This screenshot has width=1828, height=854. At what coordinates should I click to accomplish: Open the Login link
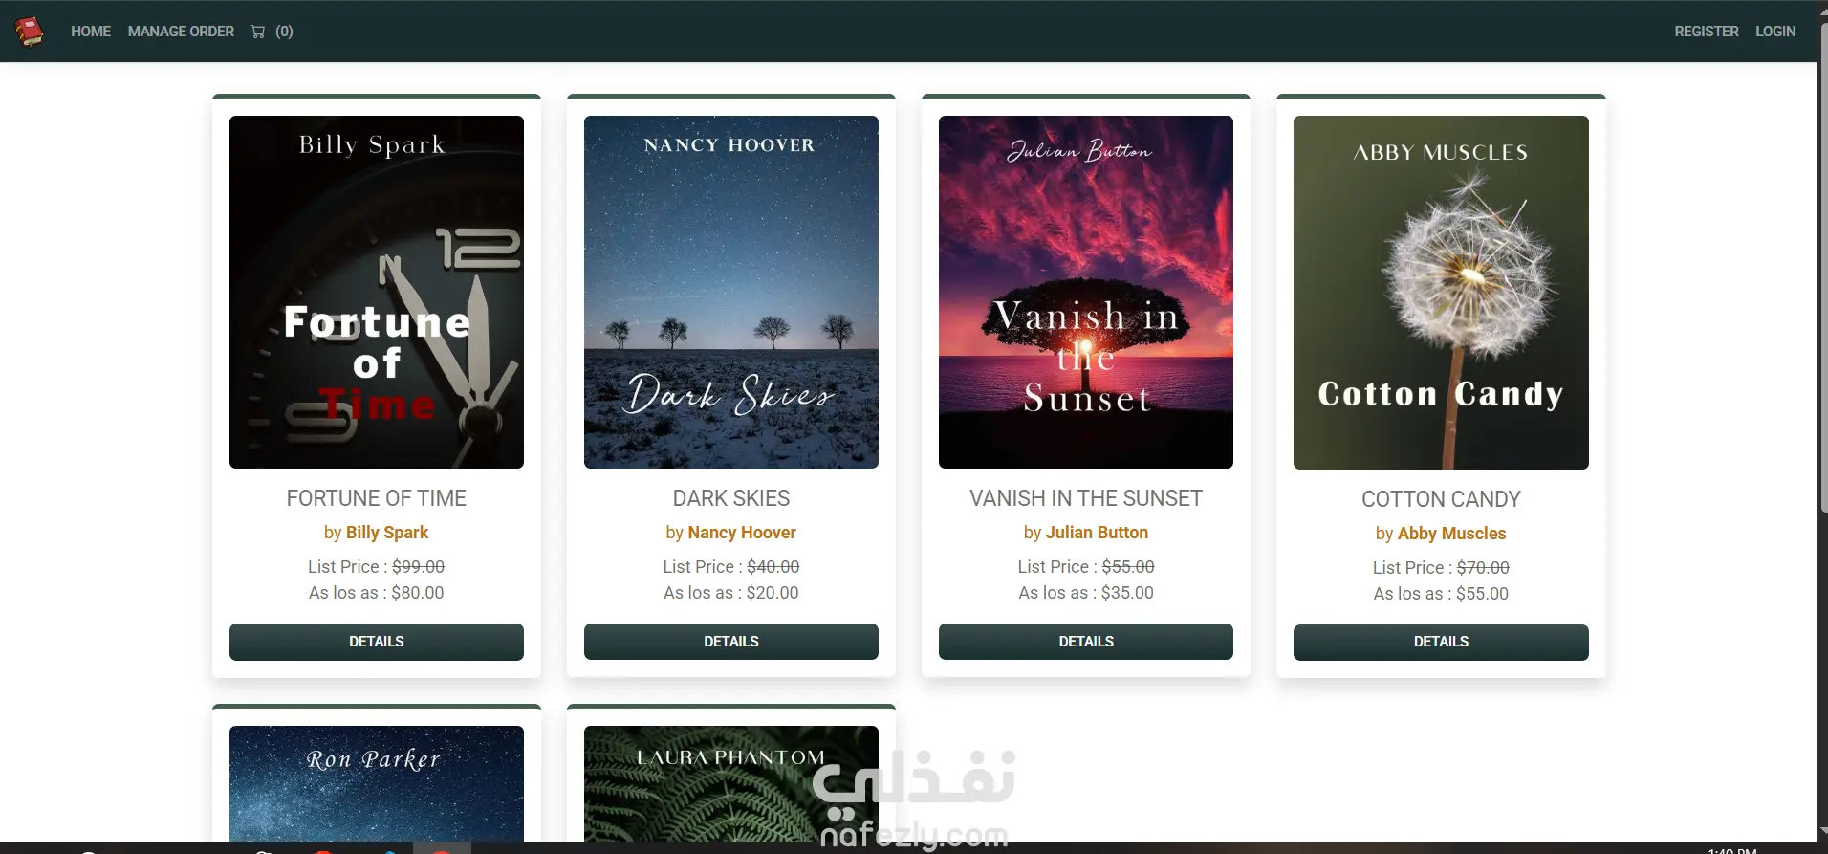[x=1775, y=32]
